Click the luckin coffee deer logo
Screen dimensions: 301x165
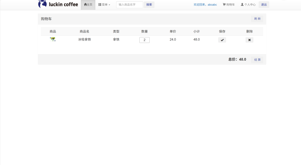click(42, 4)
